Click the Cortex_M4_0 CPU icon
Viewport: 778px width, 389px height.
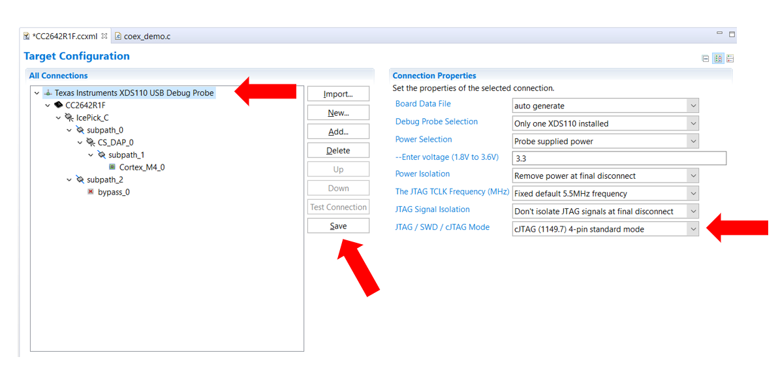pyautogui.click(x=112, y=167)
